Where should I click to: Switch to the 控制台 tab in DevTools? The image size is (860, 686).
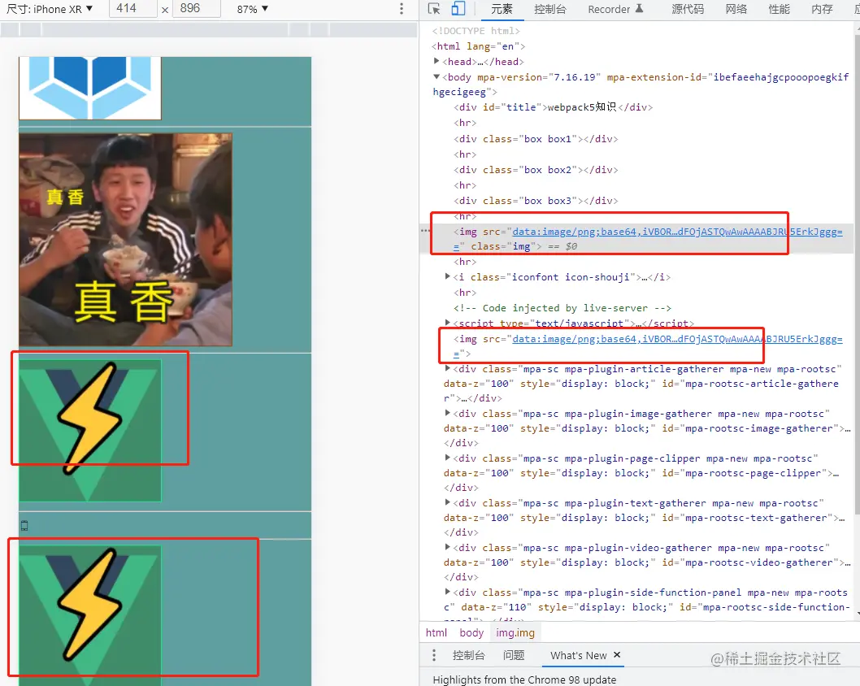pos(549,9)
